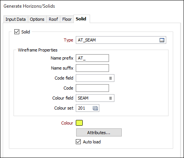Open the Code field list icon
This screenshot has width=184, height=158.
pyautogui.click(x=111, y=78)
